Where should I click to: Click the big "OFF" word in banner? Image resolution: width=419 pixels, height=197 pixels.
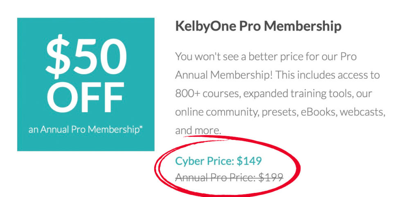coord(86,97)
